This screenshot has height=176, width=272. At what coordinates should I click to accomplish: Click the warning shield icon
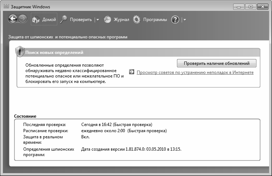pos(20,51)
